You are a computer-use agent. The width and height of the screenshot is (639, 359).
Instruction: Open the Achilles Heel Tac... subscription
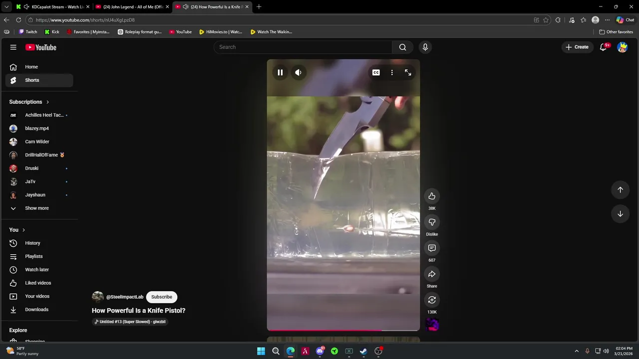39,115
